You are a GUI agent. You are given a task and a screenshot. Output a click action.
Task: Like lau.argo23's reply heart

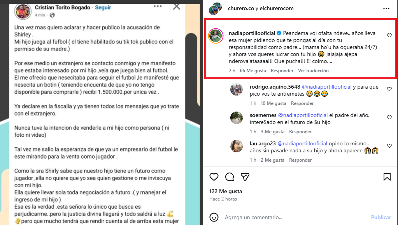pos(389,146)
